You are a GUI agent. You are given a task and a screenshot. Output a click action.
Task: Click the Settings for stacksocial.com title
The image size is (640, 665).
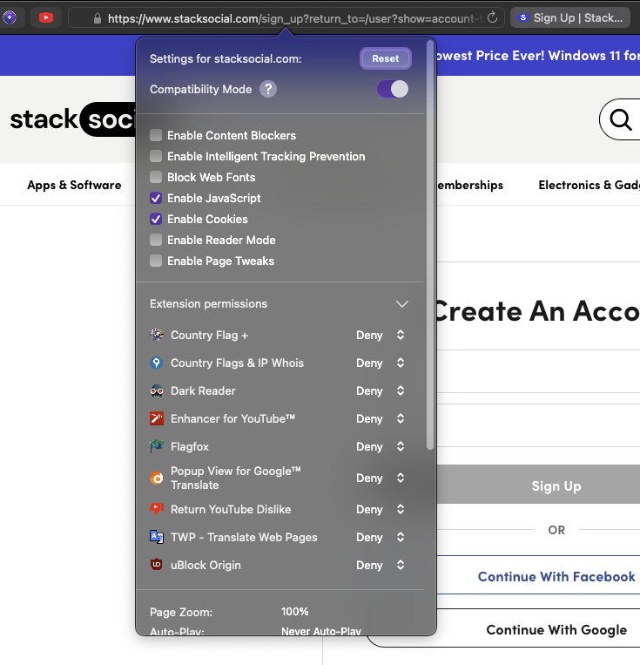coord(226,58)
